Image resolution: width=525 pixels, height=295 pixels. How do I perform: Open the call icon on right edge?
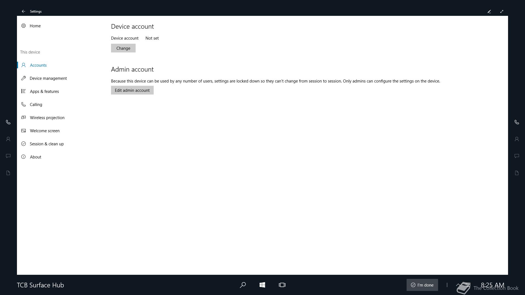517,122
